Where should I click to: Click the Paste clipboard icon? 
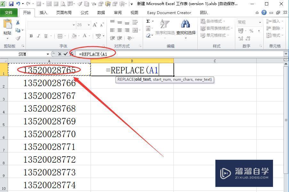pos(7,24)
